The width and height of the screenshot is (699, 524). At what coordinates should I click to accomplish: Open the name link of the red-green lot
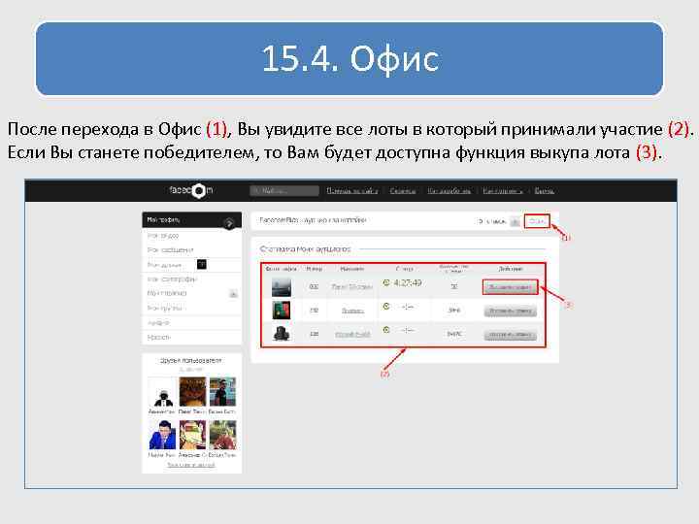coord(352,311)
